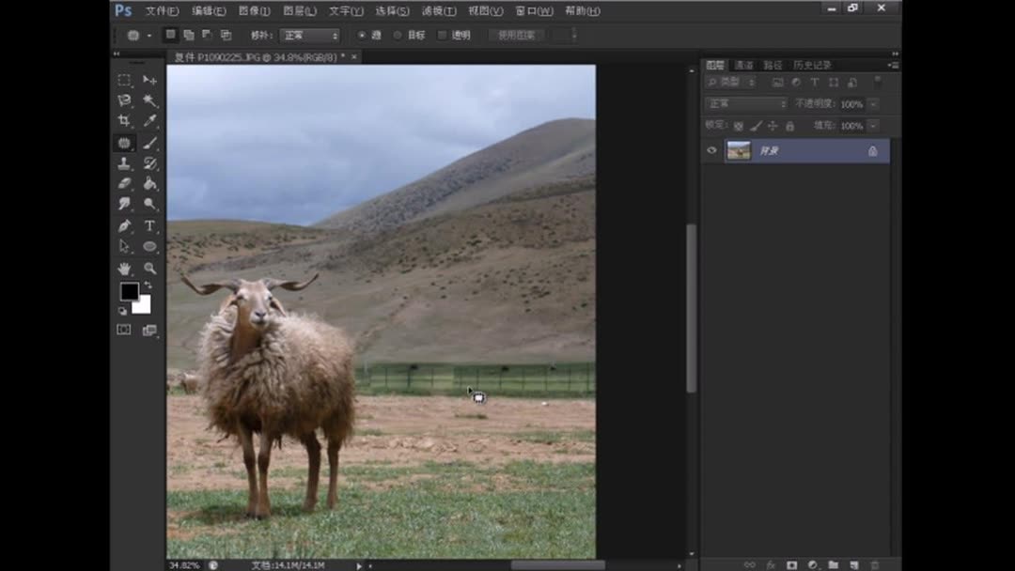Click the Use Pattern button
The width and height of the screenshot is (1015, 571).
517,35
